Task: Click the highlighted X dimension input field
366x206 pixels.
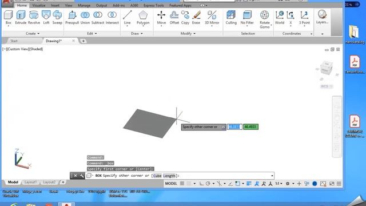Action: click(x=234, y=127)
